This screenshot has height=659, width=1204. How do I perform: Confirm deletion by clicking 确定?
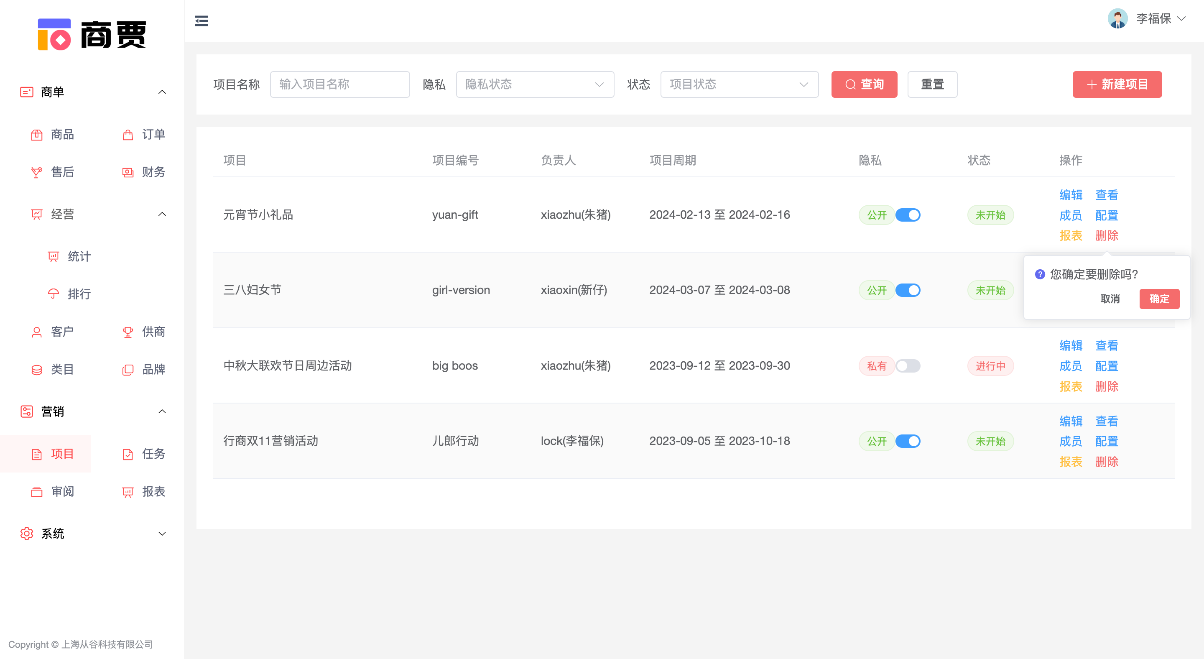1160,299
